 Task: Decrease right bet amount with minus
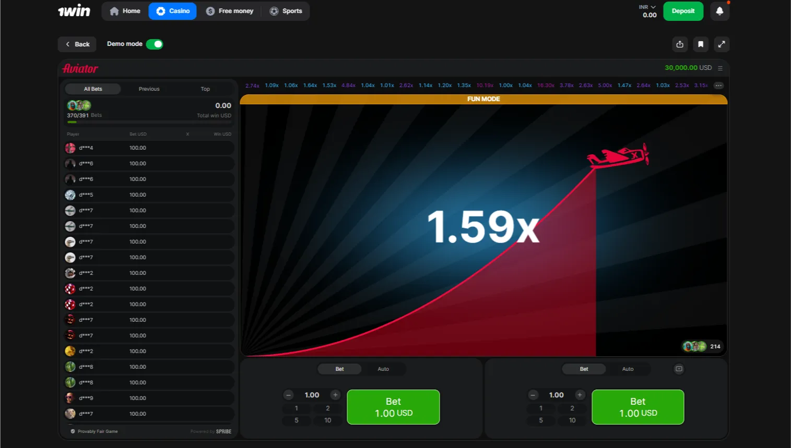click(x=533, y=395)
